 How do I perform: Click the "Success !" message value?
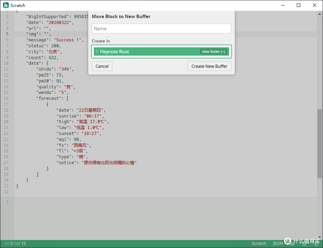68,40
